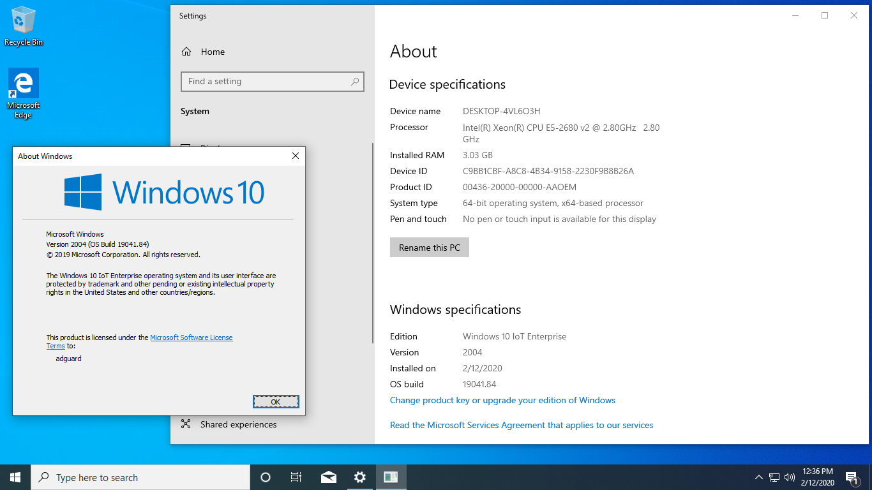Click Rename this PC button
Viewport: 872px width, 490px height.
pyautogui.click(x=430, y=248)
